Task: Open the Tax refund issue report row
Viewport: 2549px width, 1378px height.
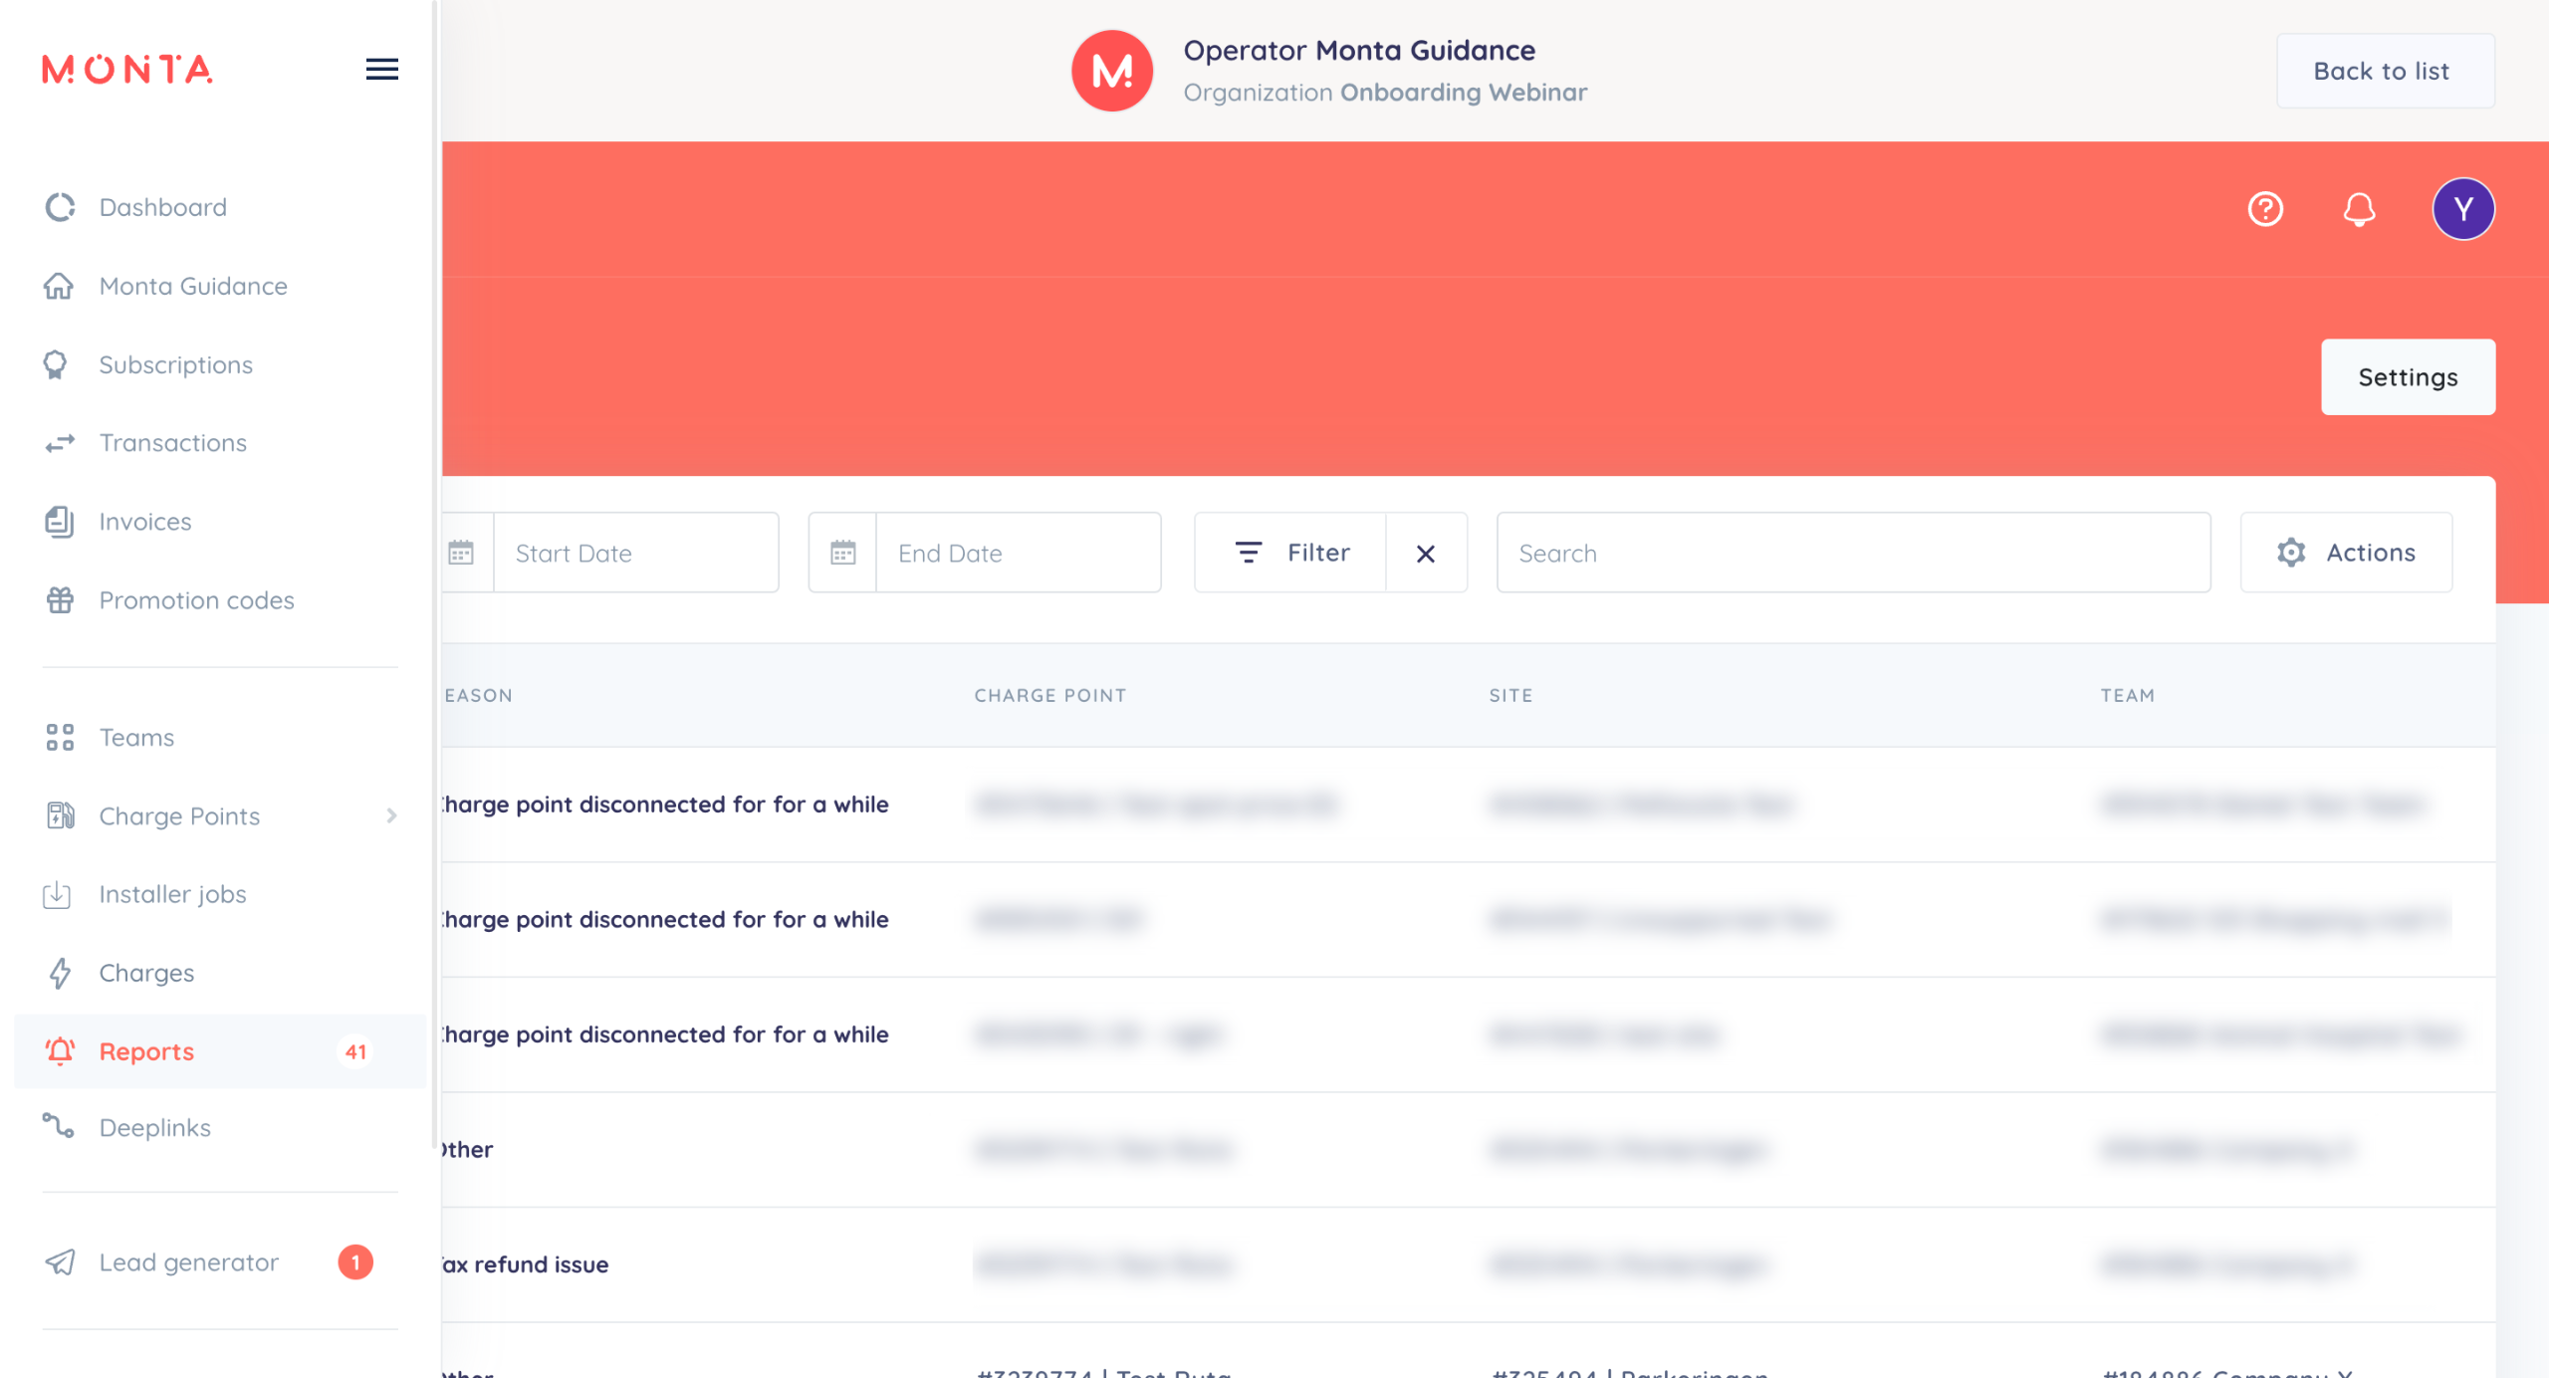Action: pyautogui.click(x=526, y=1264)
